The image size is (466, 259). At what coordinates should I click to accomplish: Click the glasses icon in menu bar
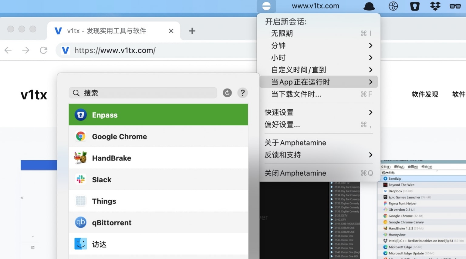click(x=455, y=6)
